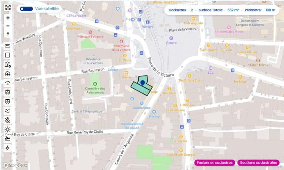Open the Mapbox logo link
Viewport: 284px width, 170px height.
tap(15, 165)
